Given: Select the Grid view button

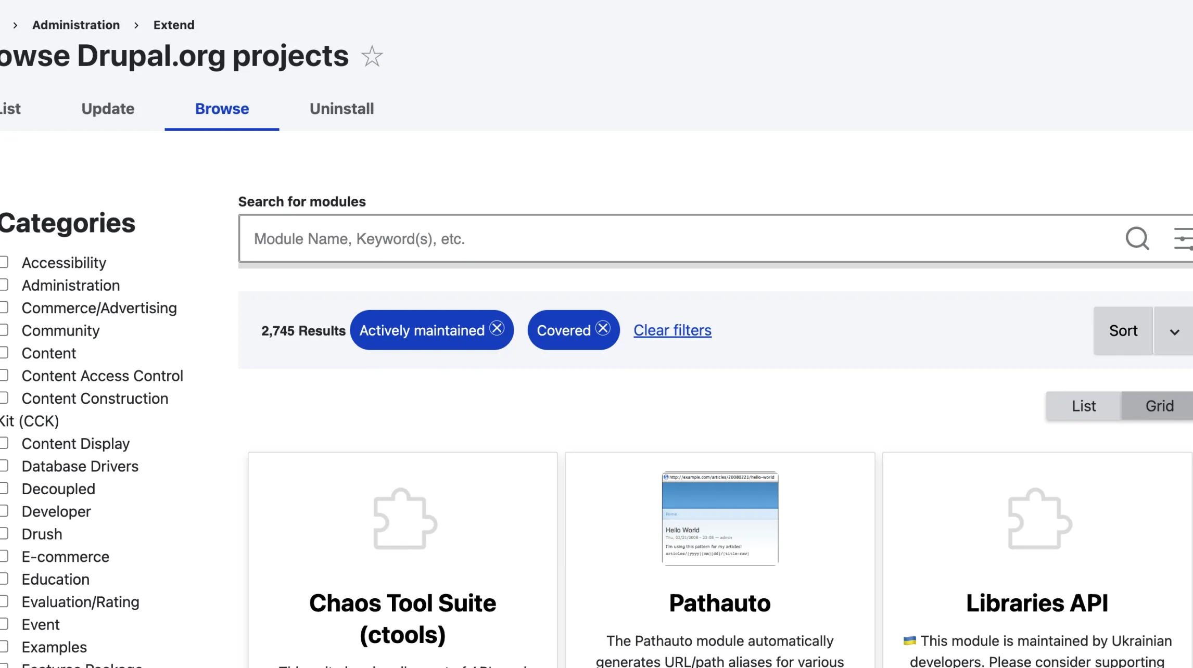Looking at the screenshot, I should (1159, 406).
